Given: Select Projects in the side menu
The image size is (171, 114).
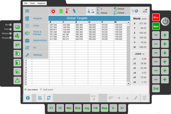Looking at the screenshot, I should point(36,18).
